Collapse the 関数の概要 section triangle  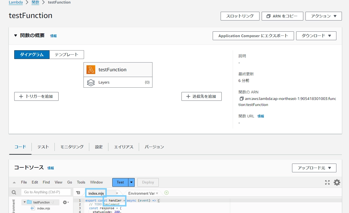pyautogui.click(x=16, y=35)
